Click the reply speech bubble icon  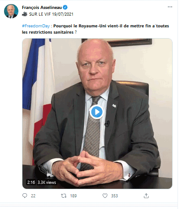point(25,196)
